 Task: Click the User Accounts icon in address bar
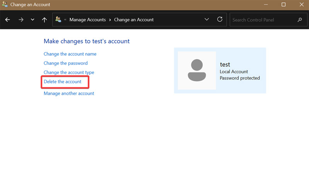tap(59, 19)
